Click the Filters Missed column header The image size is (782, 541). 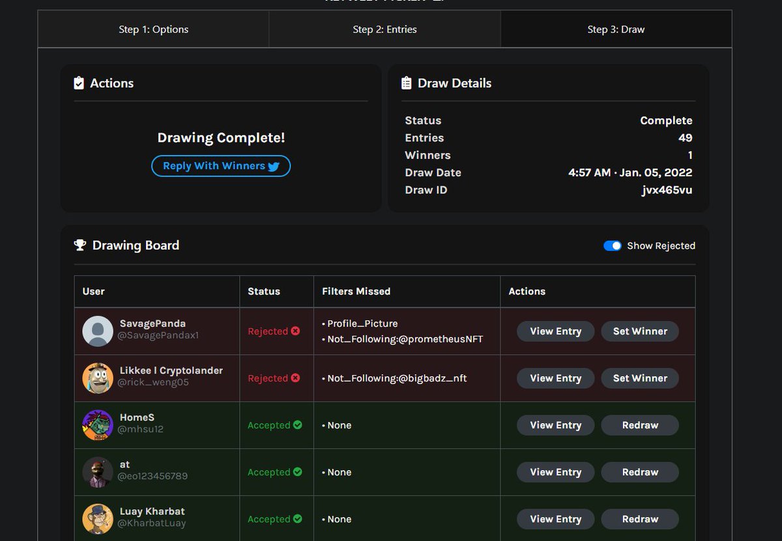click(x=356, y=292)
